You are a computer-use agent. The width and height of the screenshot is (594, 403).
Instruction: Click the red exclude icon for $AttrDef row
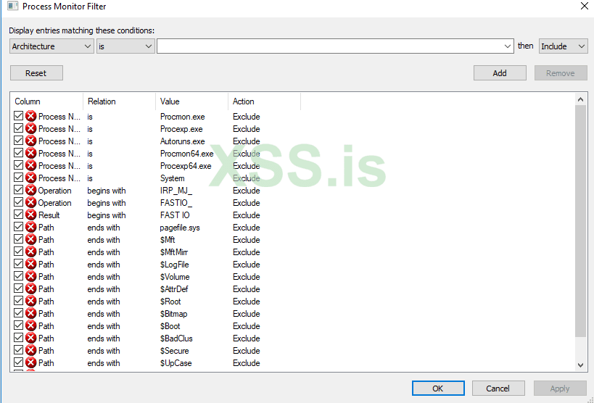coord(30,288)
